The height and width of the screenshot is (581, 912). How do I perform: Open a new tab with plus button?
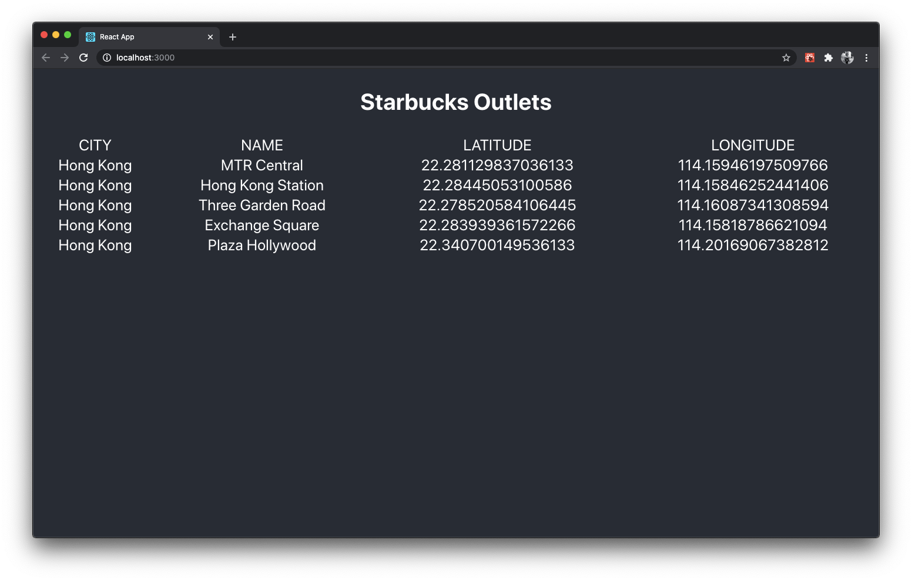coord(233,37)
